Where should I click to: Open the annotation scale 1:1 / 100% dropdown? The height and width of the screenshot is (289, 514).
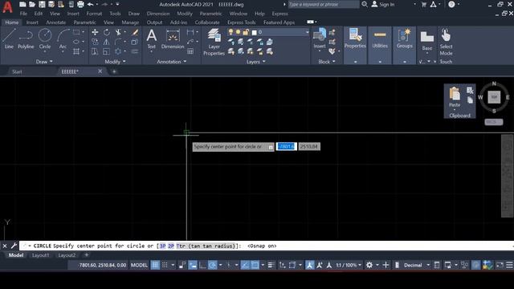[x=349, y=265]
